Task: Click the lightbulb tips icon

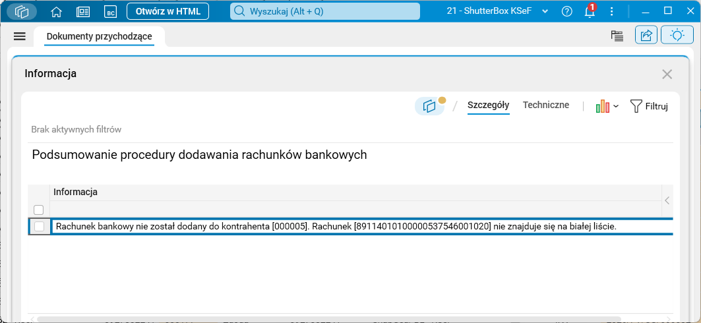Action: click(x=677, y=36)
